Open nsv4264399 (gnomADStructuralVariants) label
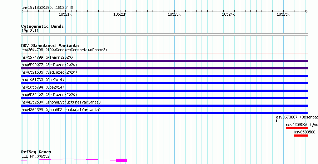 point(61,110)
